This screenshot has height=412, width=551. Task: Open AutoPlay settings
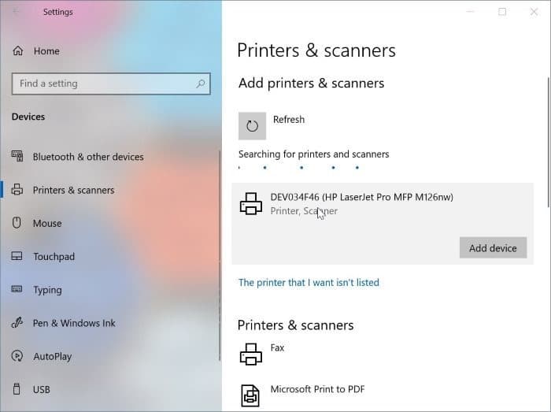(x=53, y=356)
